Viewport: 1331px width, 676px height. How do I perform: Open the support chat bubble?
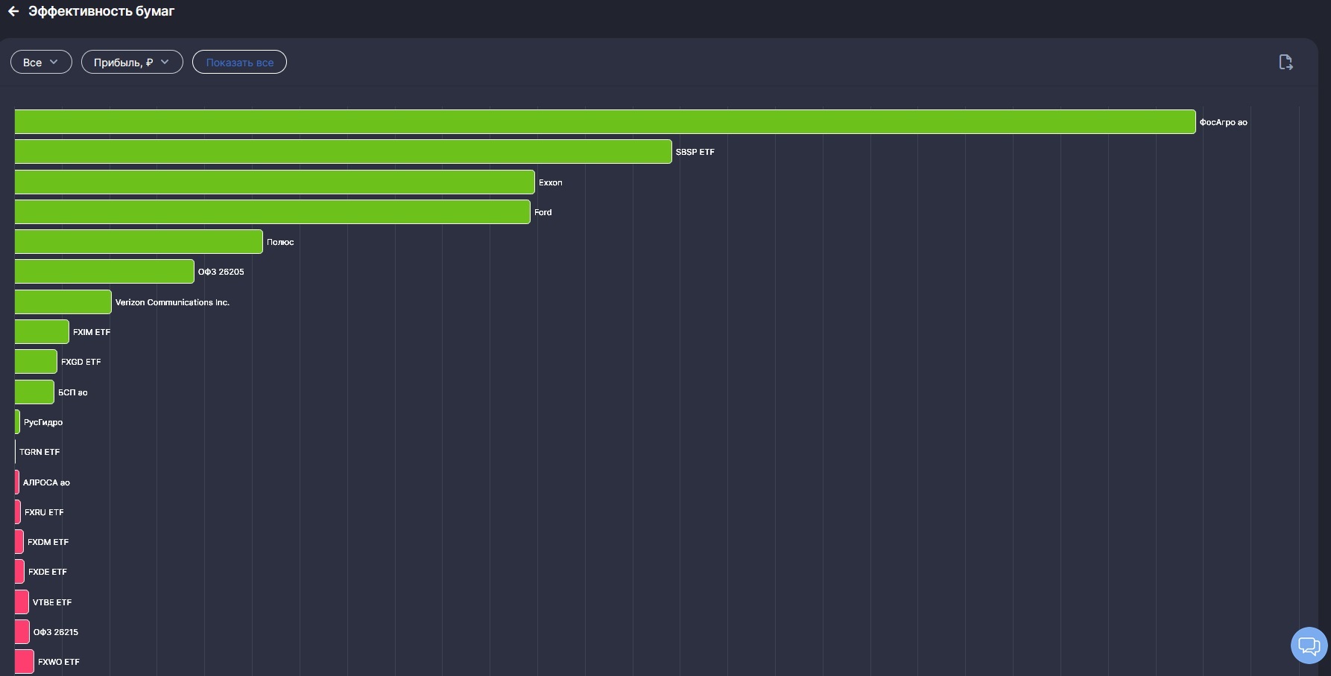click(x=1309, y=645)
